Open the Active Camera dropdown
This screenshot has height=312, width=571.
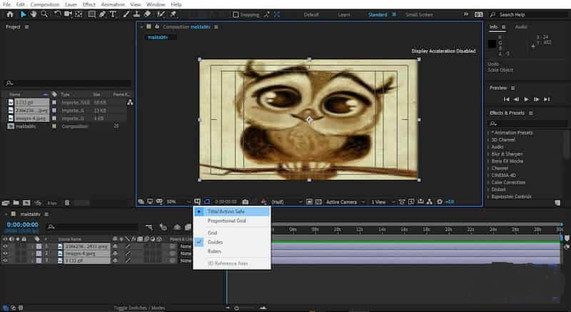point(343,202)
